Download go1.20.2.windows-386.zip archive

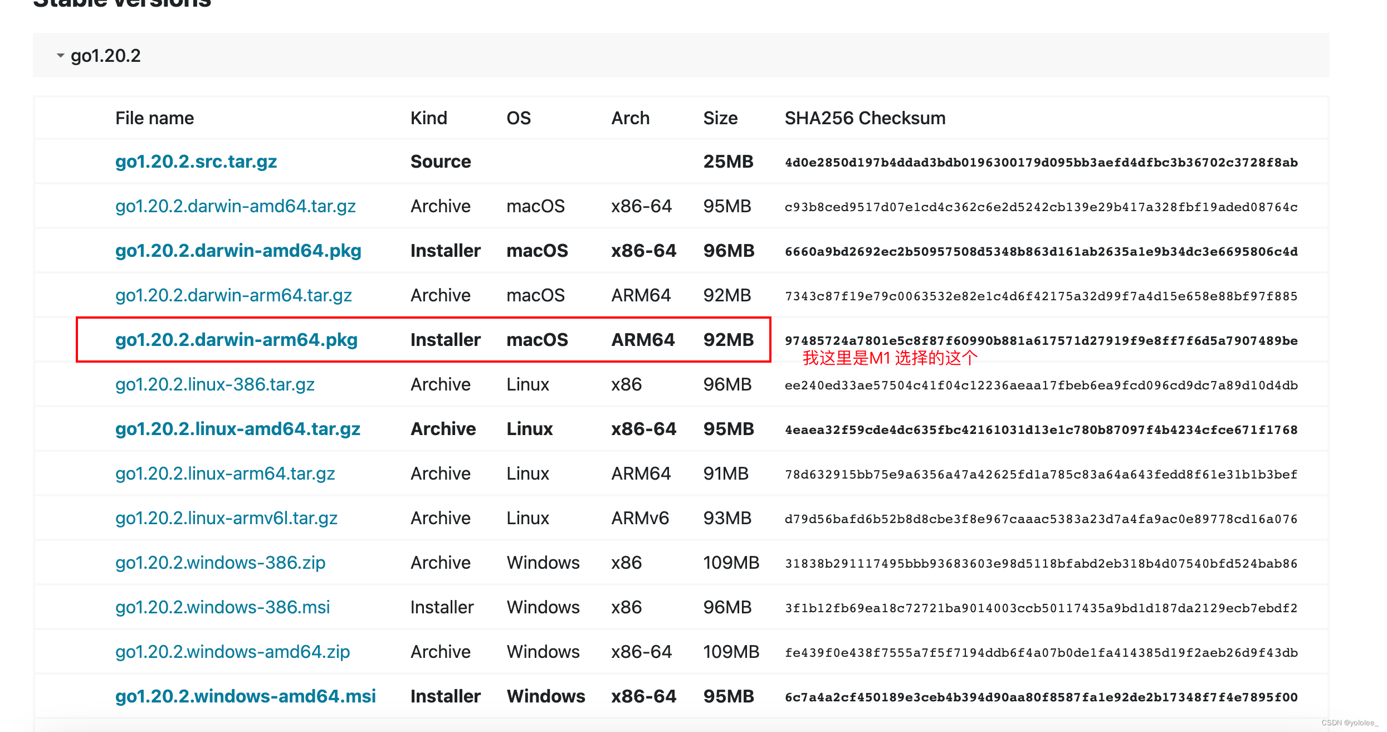click(221, 563)
